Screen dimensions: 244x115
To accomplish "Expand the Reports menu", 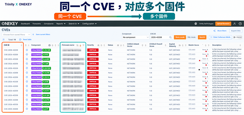I will pos(61,24).
